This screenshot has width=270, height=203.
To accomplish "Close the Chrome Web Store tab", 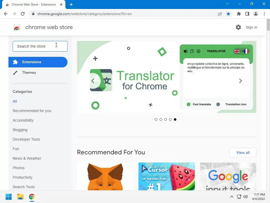I will [61, 4].
